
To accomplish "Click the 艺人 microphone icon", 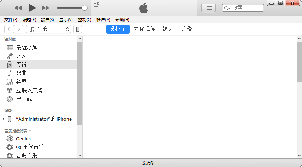I will coord(10,56).
